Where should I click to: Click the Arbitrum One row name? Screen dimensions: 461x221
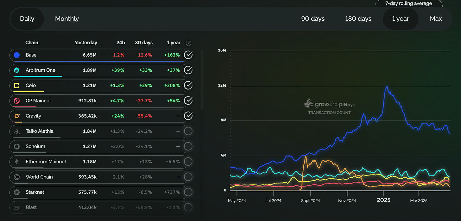click(41, 70)
